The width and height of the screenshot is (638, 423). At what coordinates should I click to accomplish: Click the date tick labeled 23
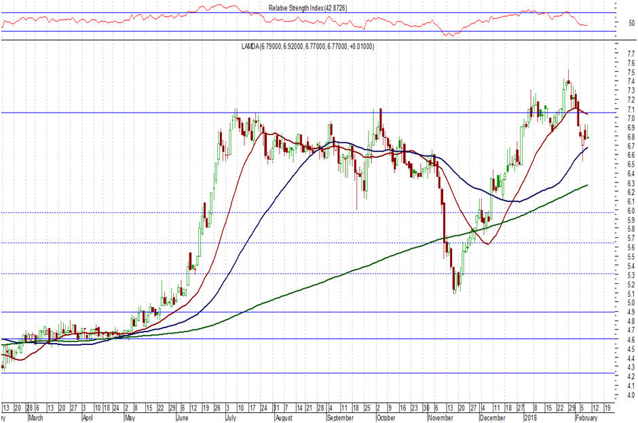click(414, 408)
